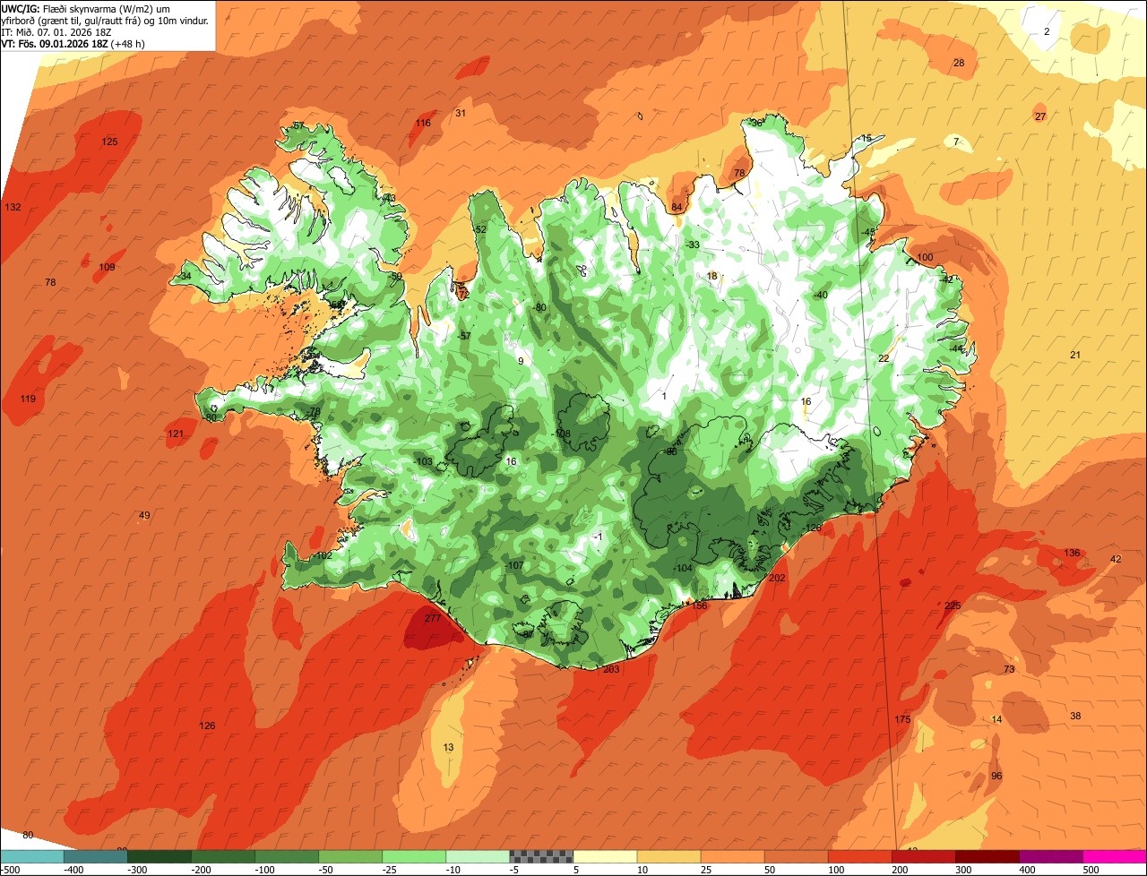The width and height of the screenshot is (1147, 876).
Task: Click the magenta legend swatch right of 500
Action: (x=1116, y=856)
